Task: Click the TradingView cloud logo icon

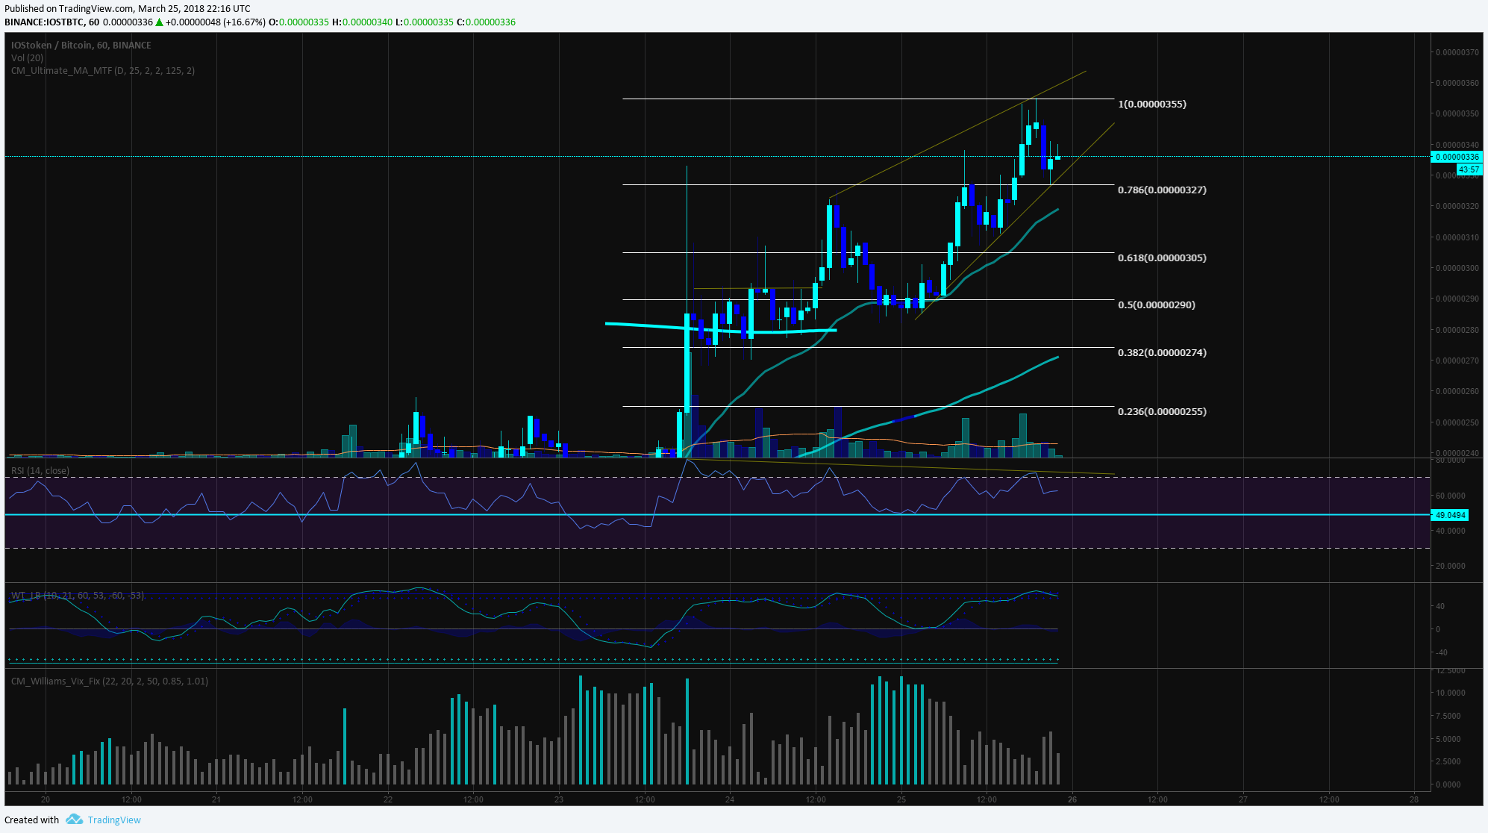Action: [74, 820]
